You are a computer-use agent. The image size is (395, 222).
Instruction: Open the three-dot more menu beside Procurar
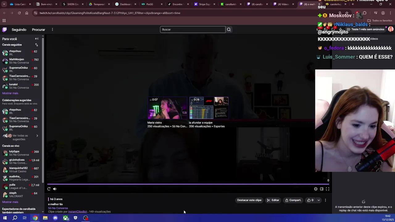52,30
